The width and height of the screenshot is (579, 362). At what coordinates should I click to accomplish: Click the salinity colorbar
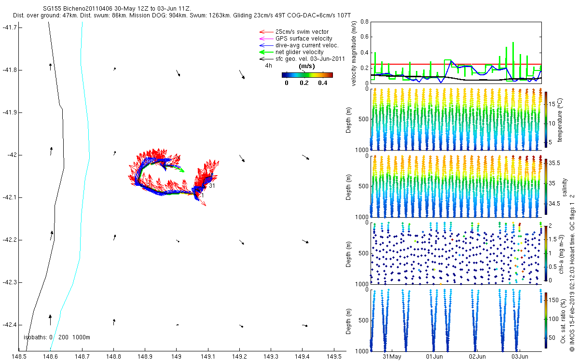[546, 186]
